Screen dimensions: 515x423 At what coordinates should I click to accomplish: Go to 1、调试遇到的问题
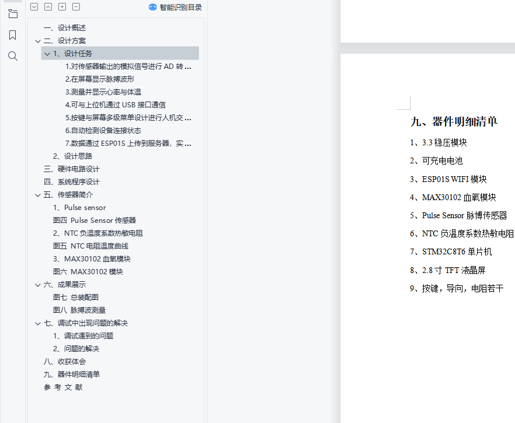pos(83,335)
